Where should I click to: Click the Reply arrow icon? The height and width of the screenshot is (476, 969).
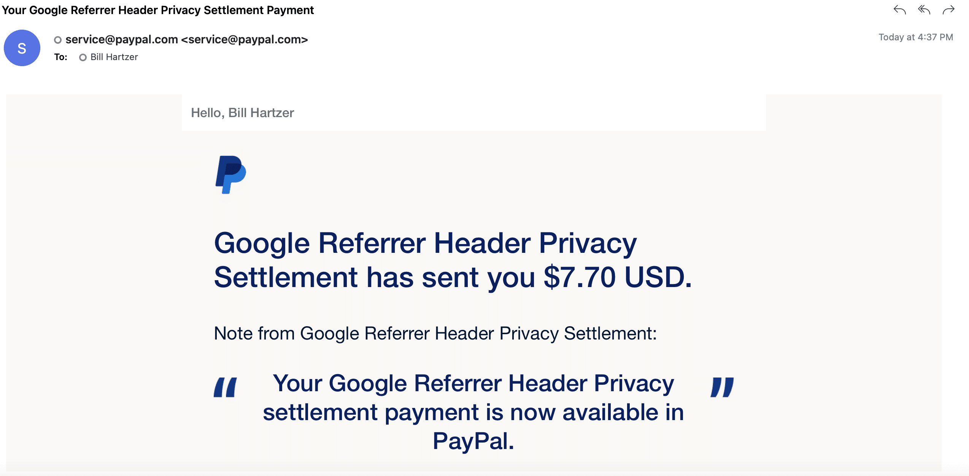(x=899, y=10)
